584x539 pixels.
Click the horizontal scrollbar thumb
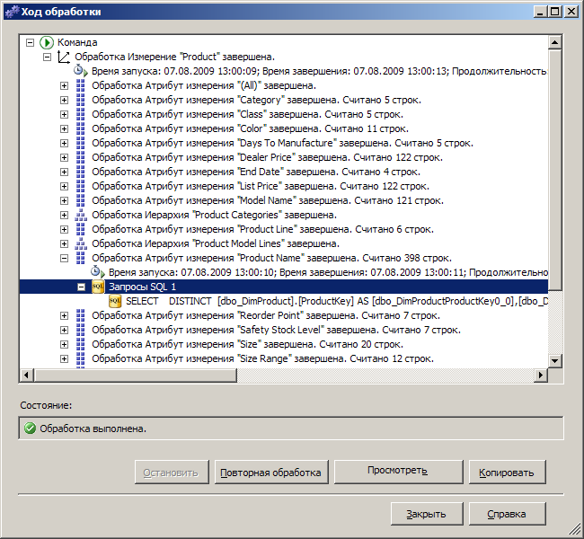(135, 375)
